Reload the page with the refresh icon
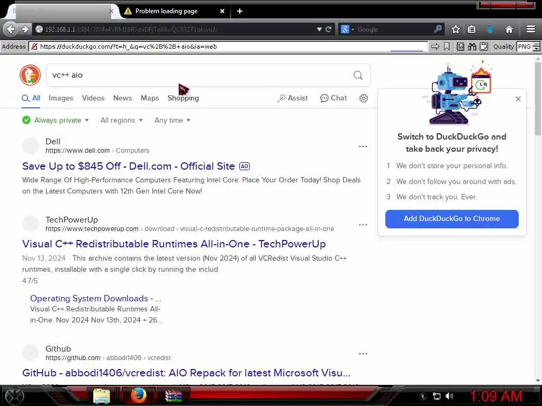542x406 pixels. pyautogui.click(x=328, y=30)
